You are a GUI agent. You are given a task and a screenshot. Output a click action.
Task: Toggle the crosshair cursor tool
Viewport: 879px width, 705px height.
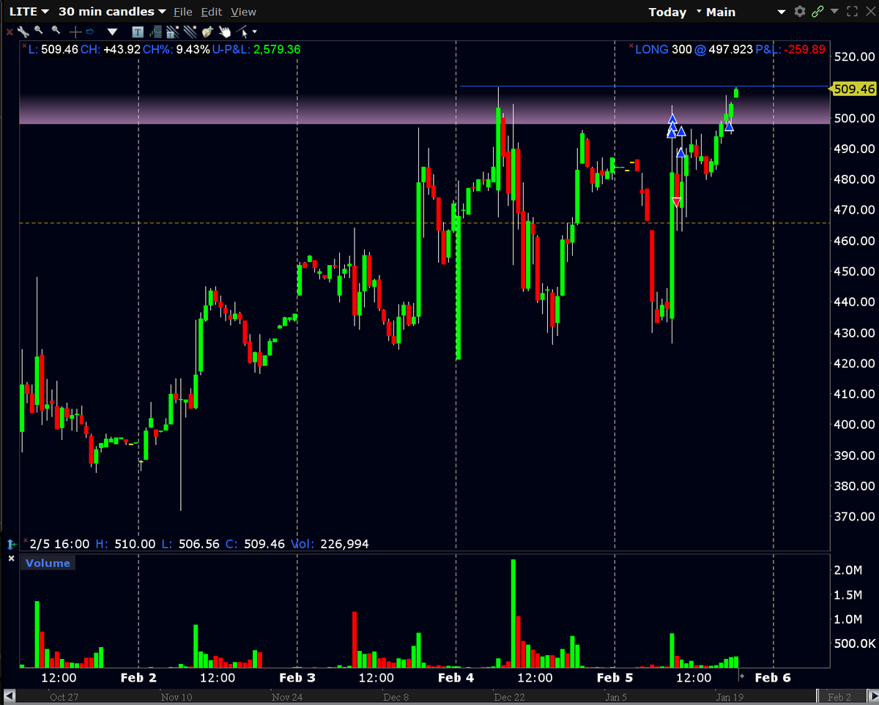(x=75, y=32)
